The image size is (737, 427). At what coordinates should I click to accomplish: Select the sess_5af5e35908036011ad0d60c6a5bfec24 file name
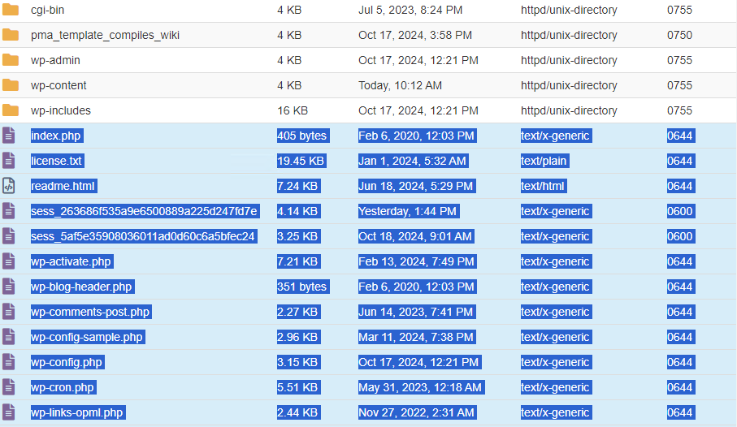pos(143,236)
